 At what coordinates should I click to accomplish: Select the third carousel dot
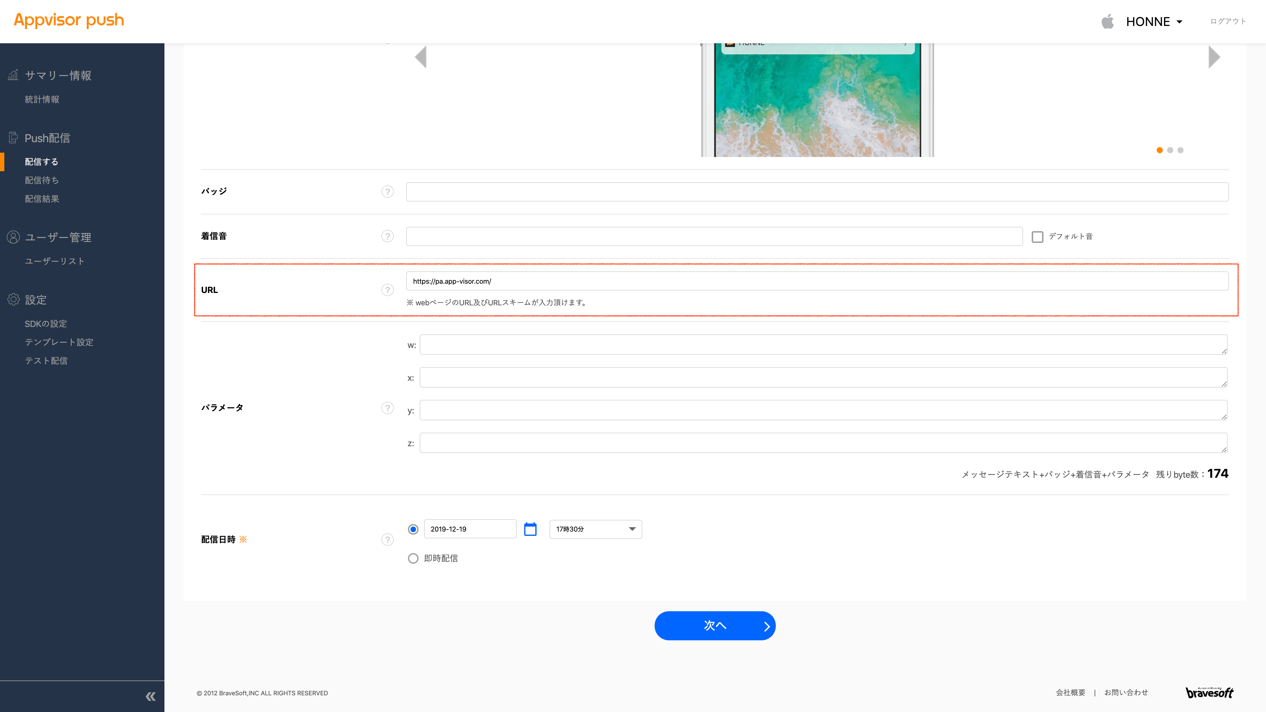click(1180, 150)
